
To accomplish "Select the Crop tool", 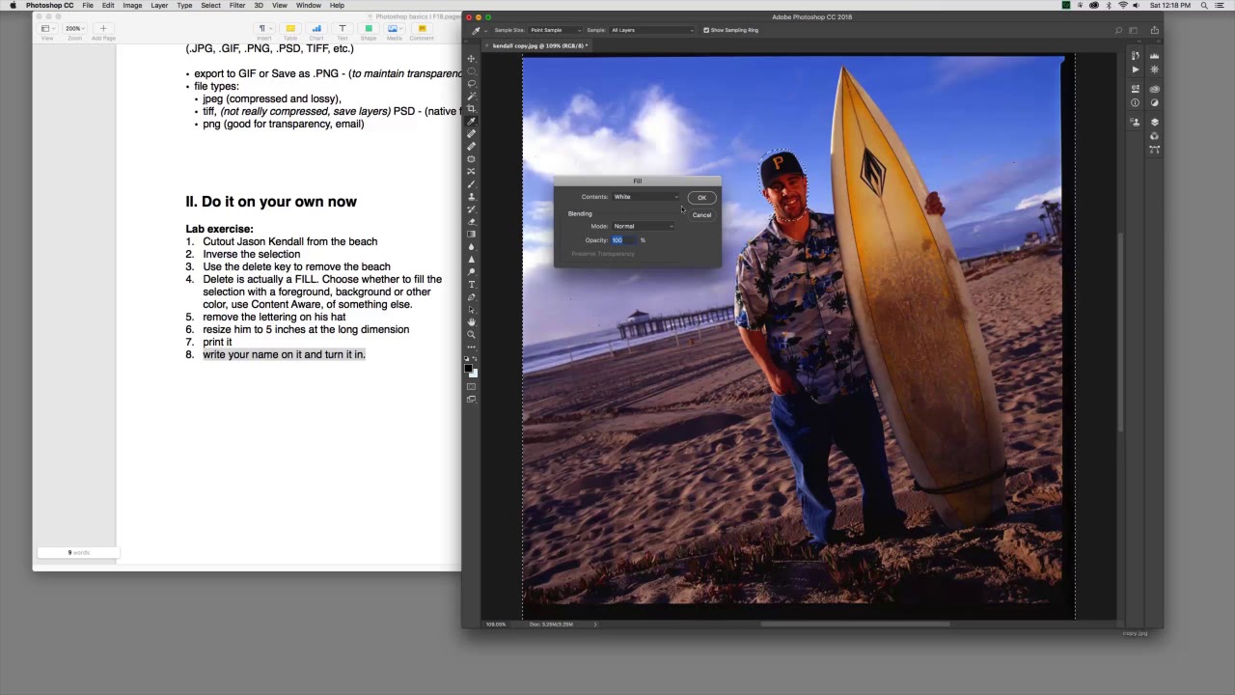I will [471, 109].
